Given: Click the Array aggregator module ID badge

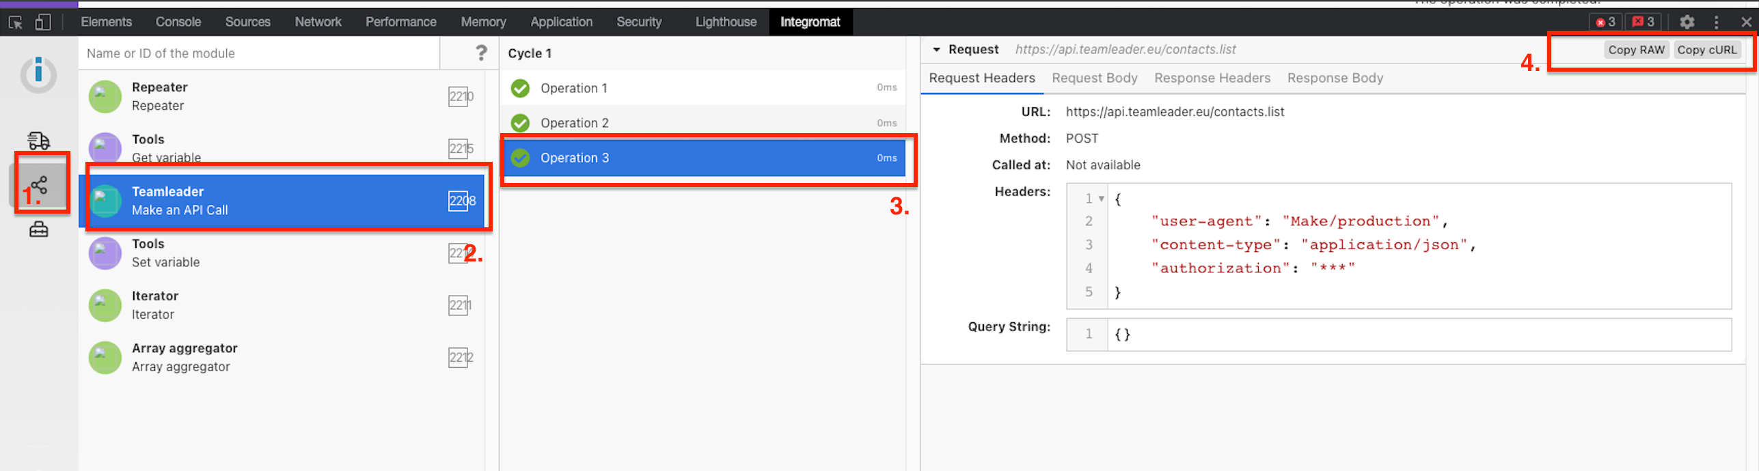Looking at the screenshot, I should point(461,357).
